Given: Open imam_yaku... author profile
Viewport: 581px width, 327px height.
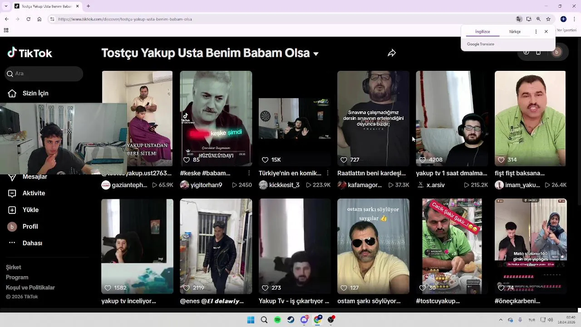Looking at the screenshot, I should point(517,185).
